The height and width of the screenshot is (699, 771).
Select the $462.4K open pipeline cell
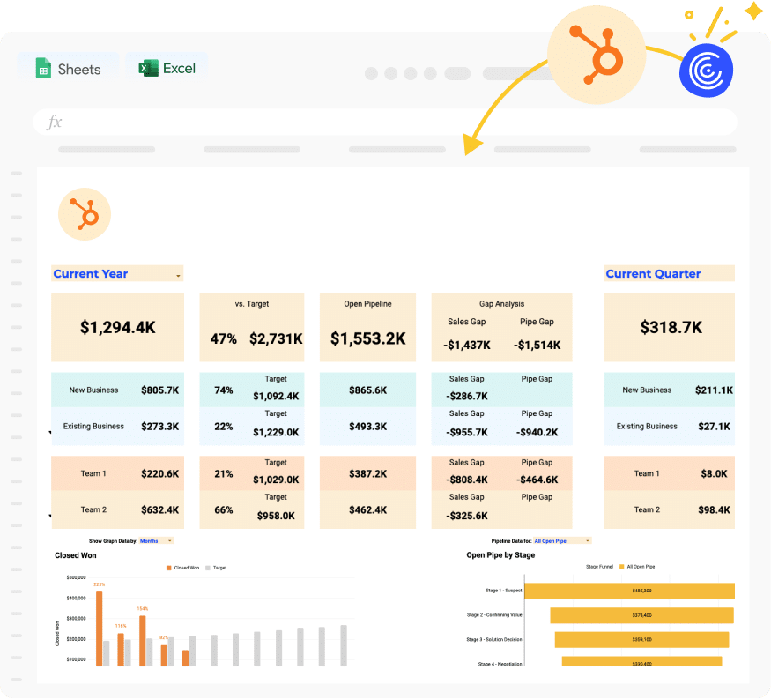pos(367,510)
